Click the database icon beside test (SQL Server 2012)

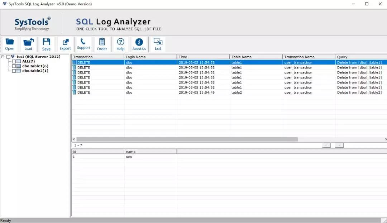[x=13, y=57]
